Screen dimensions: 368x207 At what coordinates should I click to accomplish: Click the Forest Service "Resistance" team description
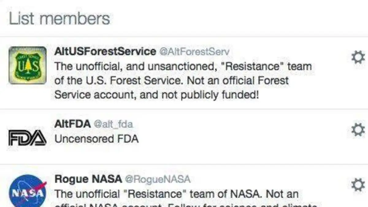183,81
